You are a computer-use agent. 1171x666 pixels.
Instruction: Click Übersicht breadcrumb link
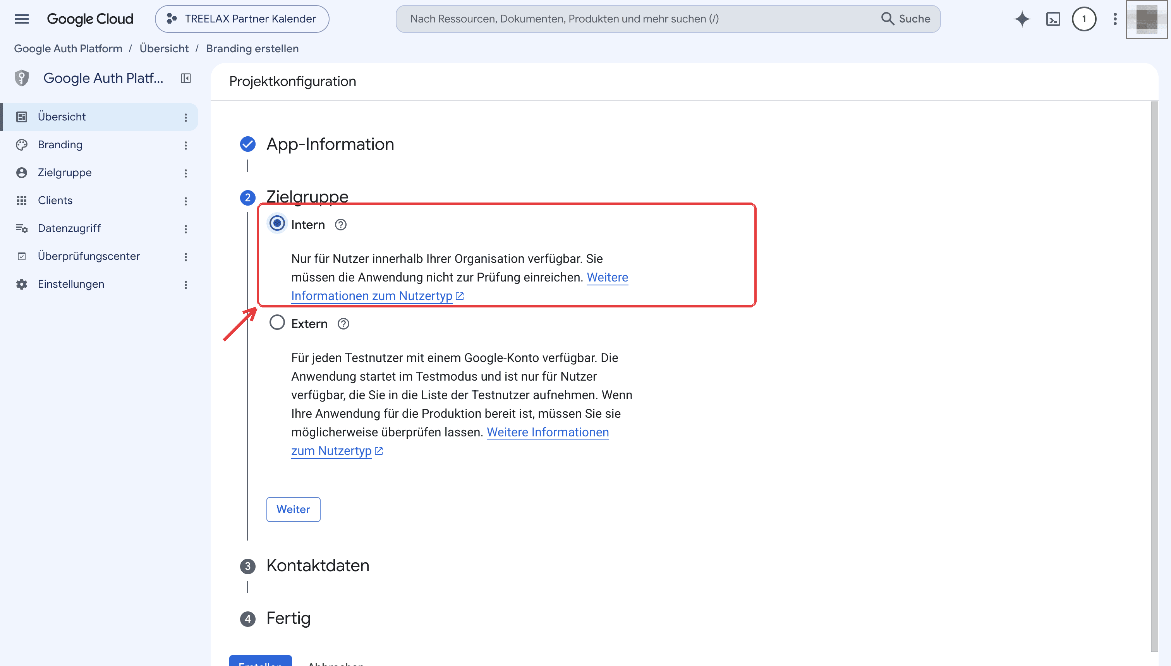[164, 48]
